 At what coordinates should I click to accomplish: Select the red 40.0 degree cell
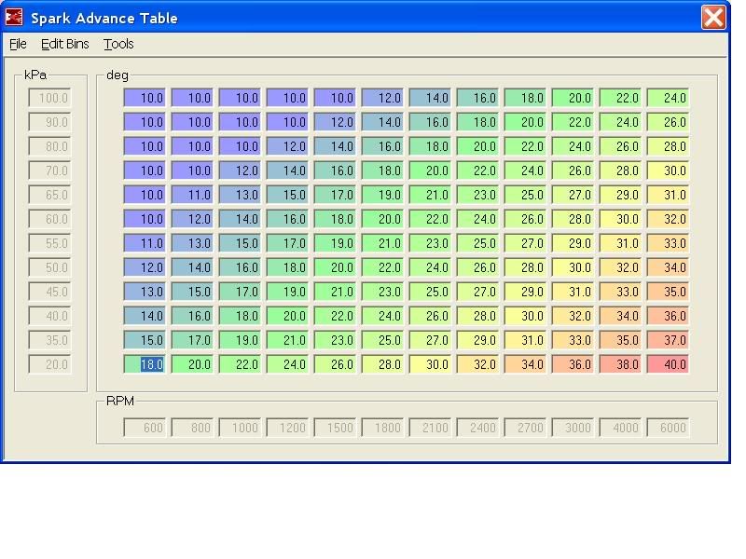pyautogui.click(x=668, y=364)
